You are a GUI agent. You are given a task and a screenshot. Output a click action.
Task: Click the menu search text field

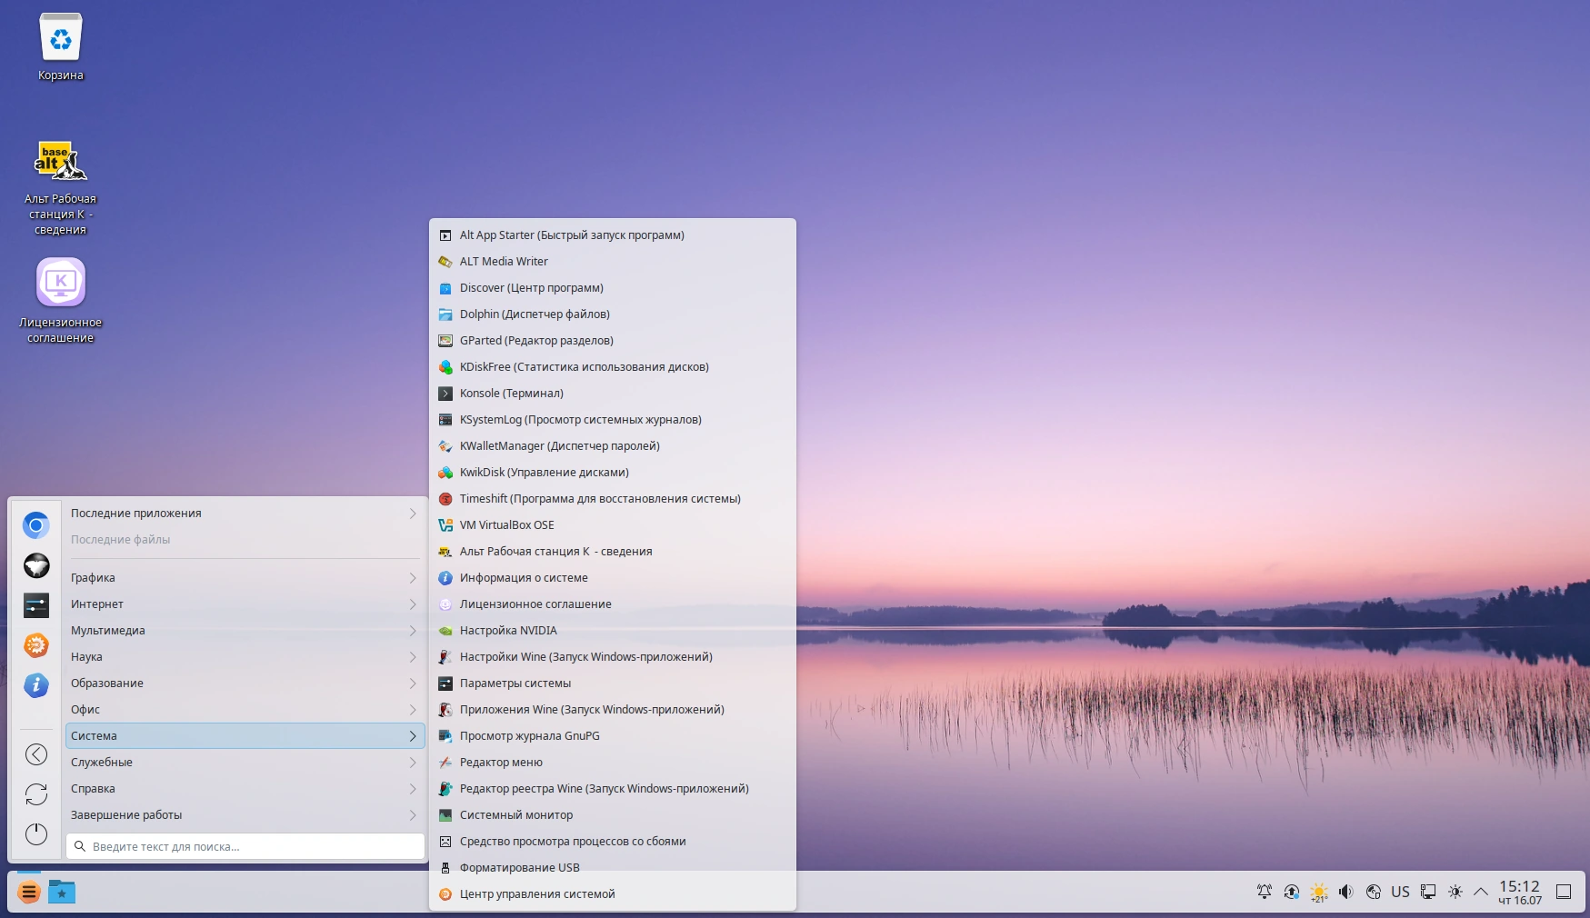click(x=245, y=846)
